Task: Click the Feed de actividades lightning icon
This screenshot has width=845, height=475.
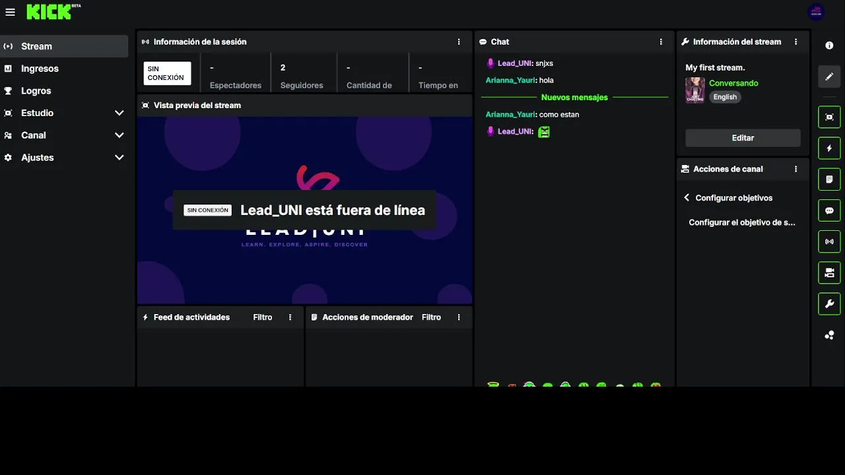Action: pyautogui.click(x=145, y=317)
